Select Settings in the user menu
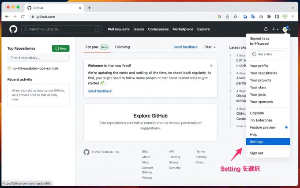This screenshot has width=300, height=188. point(256,142)
